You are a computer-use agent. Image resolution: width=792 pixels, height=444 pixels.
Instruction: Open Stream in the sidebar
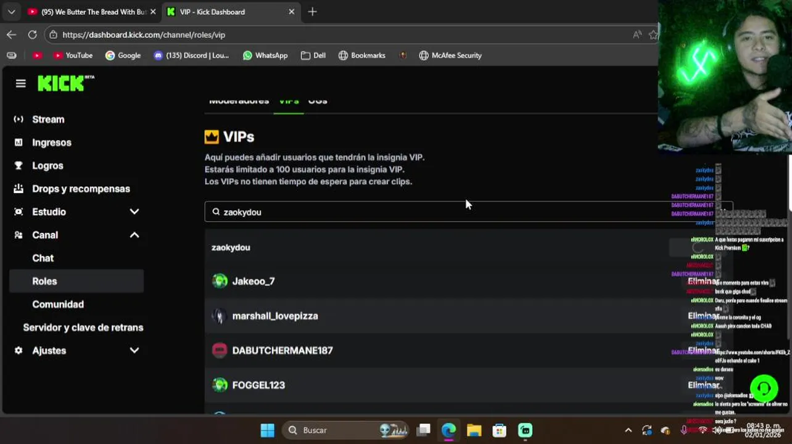click(x=48, y=120)
